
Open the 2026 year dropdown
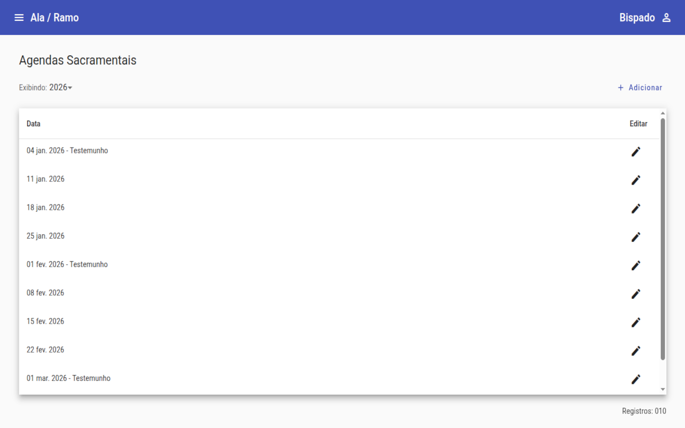[x=60, y=87]
